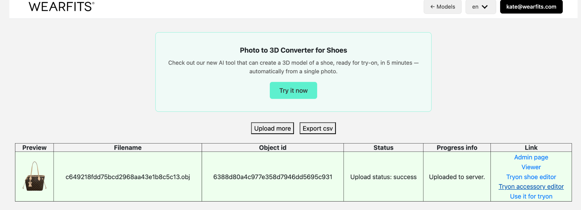Click the Uploaded to server progress text
The height and width of the screenshot is (210, 581).
click(457, 177)
